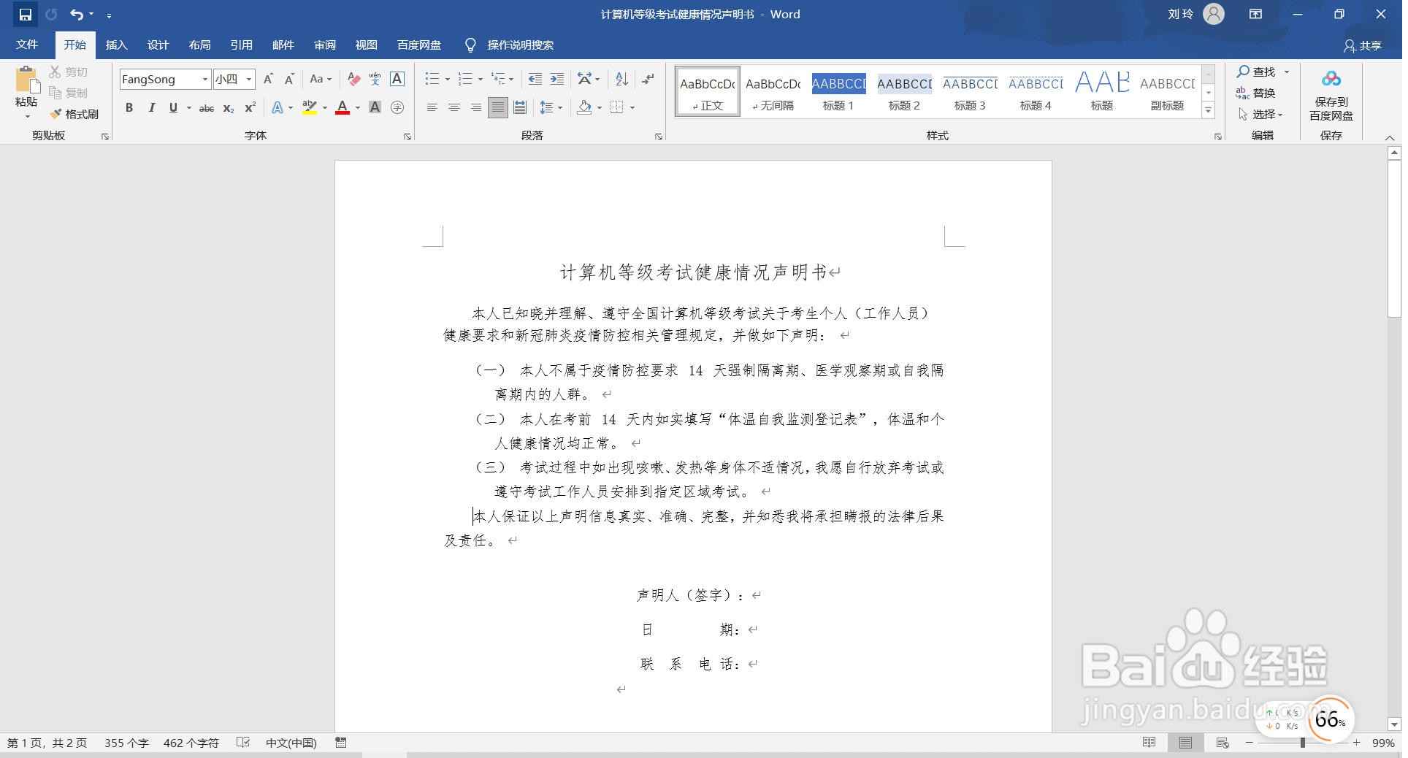Image resolution: width=1408 pixels, height=758 pixels.
Task: Show or hide paragraph marks
Action: tap(648, 79)
